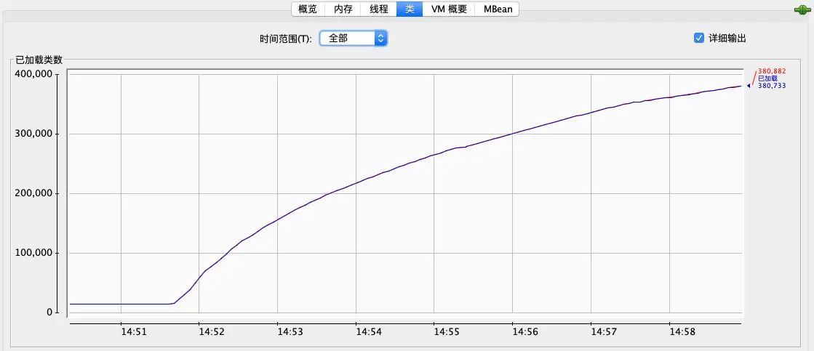Screen dimensions: 814x351
Task: Switch to the 概览 tab
Action: click(x=308, y=9)
